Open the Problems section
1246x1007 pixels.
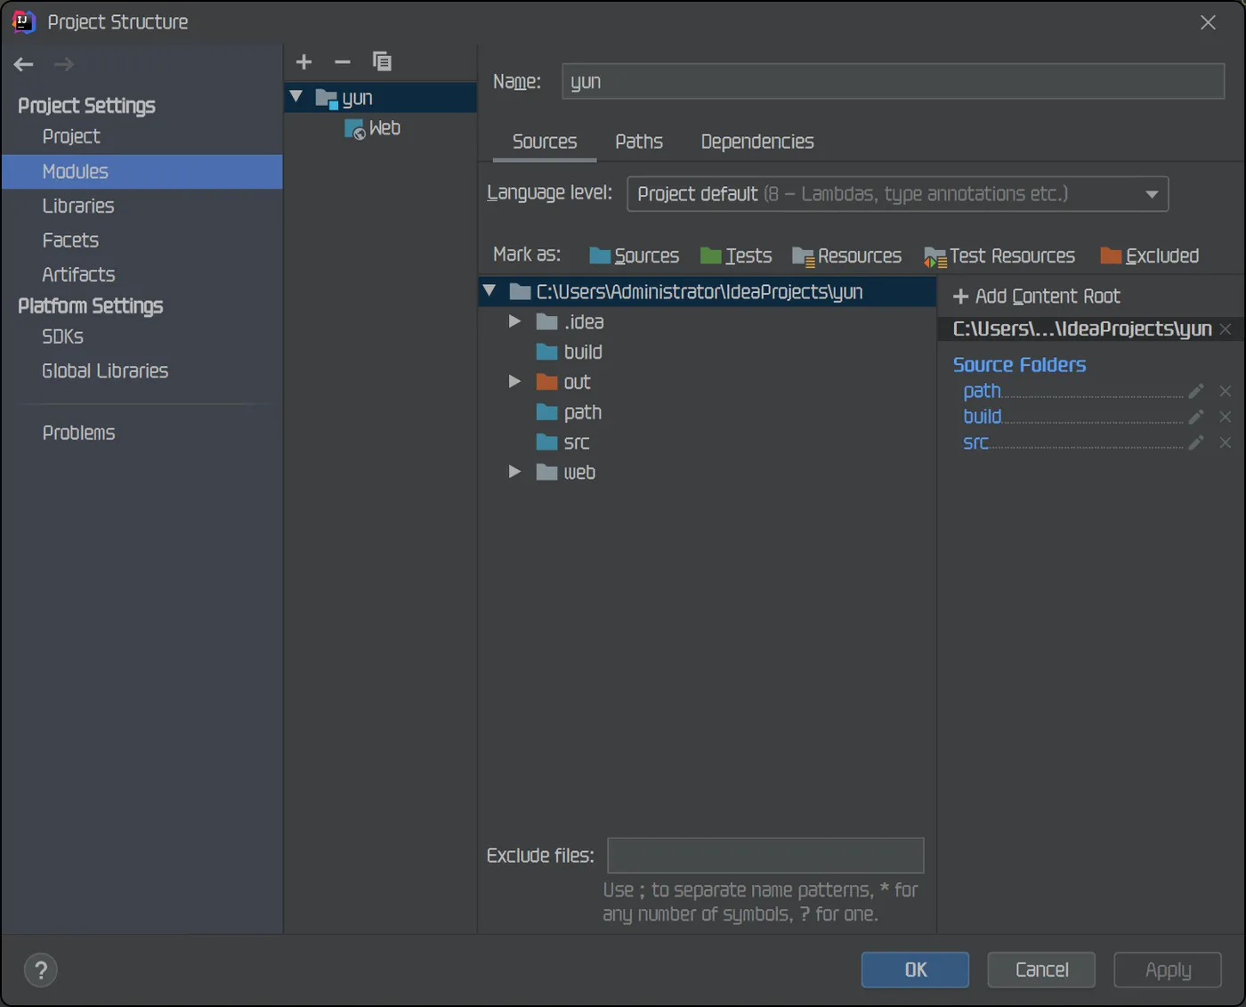pos(79,433)
